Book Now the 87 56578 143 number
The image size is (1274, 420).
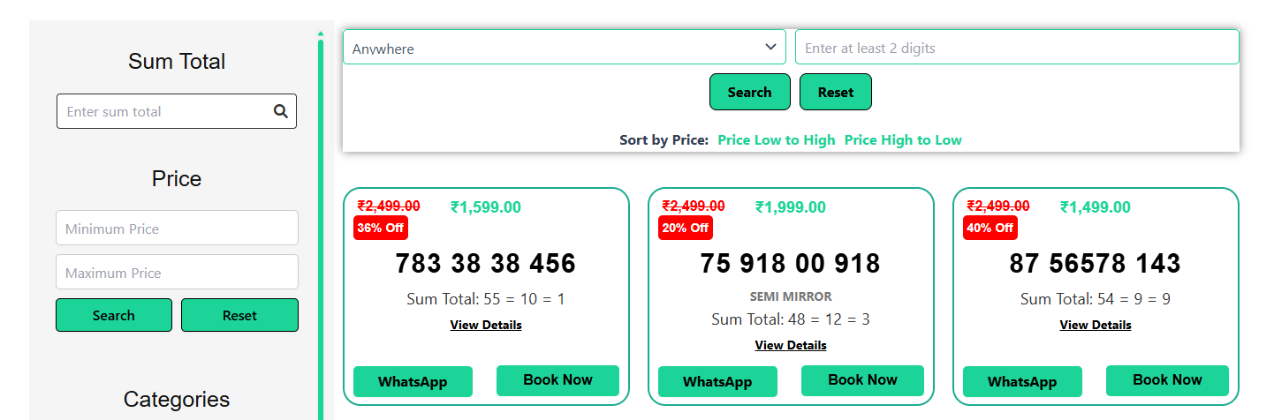[x=1167, y=380]
